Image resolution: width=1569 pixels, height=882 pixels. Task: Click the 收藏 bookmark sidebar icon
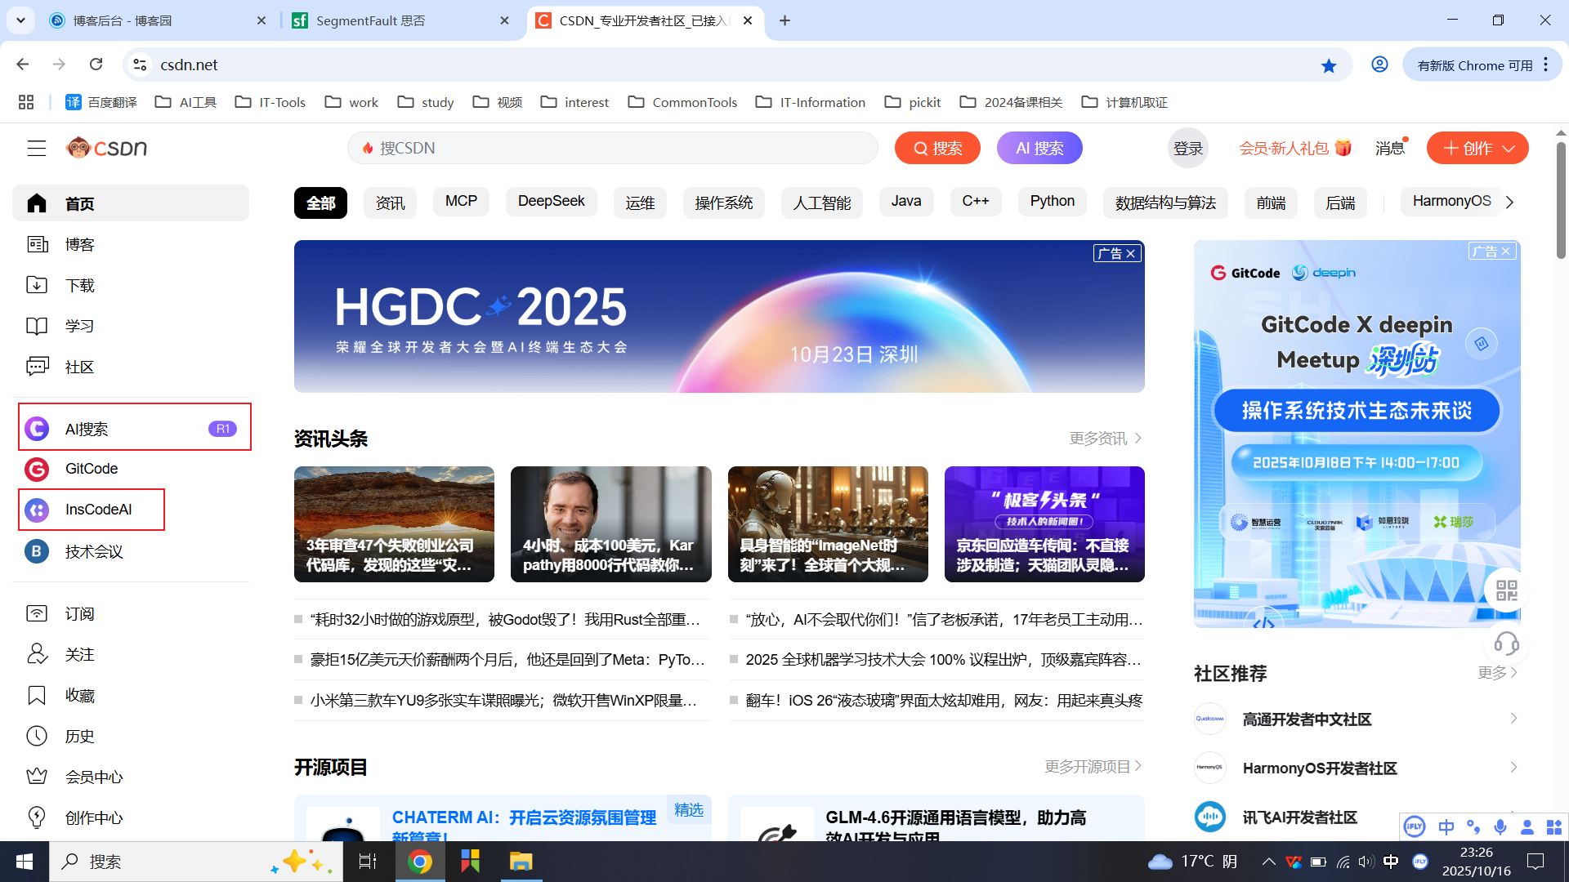pos(37,695)
